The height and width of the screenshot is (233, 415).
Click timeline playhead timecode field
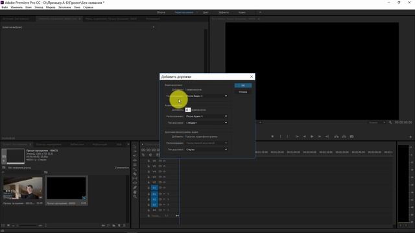coord(150,150)
